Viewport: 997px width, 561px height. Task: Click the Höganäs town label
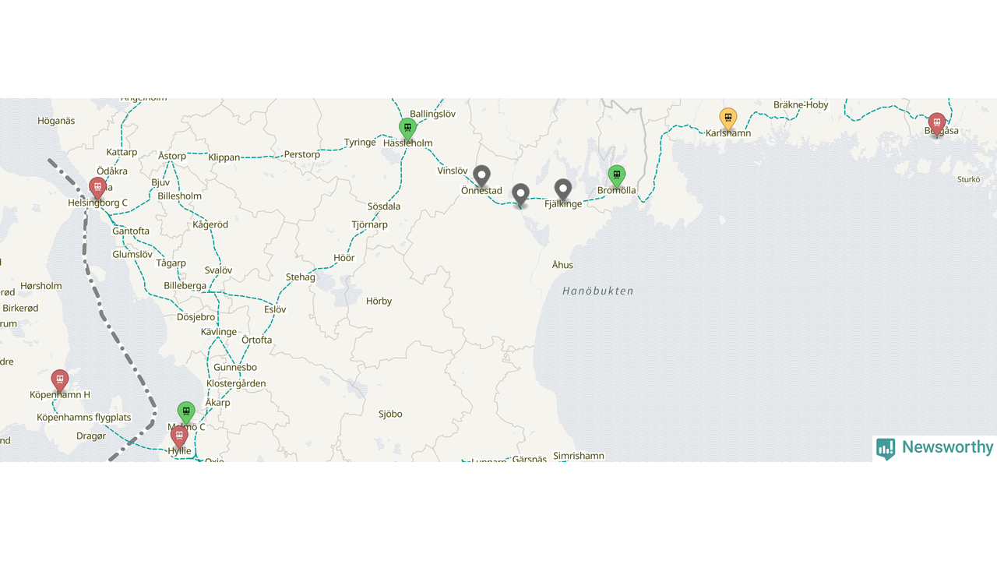click(x=56, y=121)
